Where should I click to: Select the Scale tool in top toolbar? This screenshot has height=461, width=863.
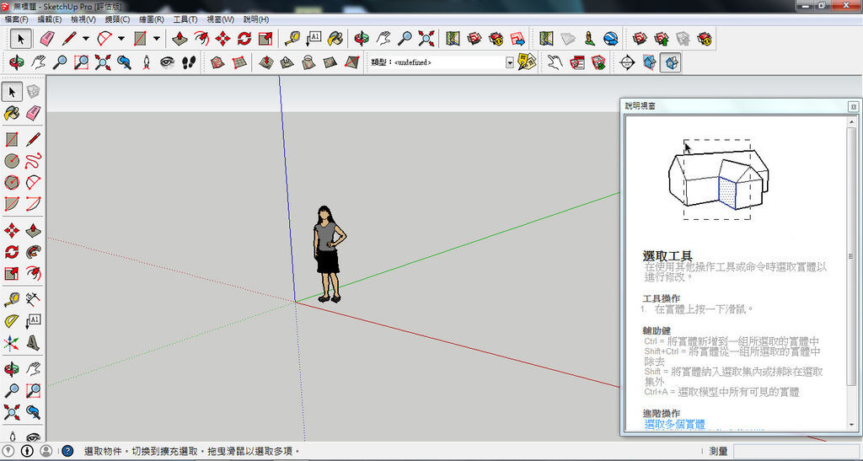click(x=265, y=39)
